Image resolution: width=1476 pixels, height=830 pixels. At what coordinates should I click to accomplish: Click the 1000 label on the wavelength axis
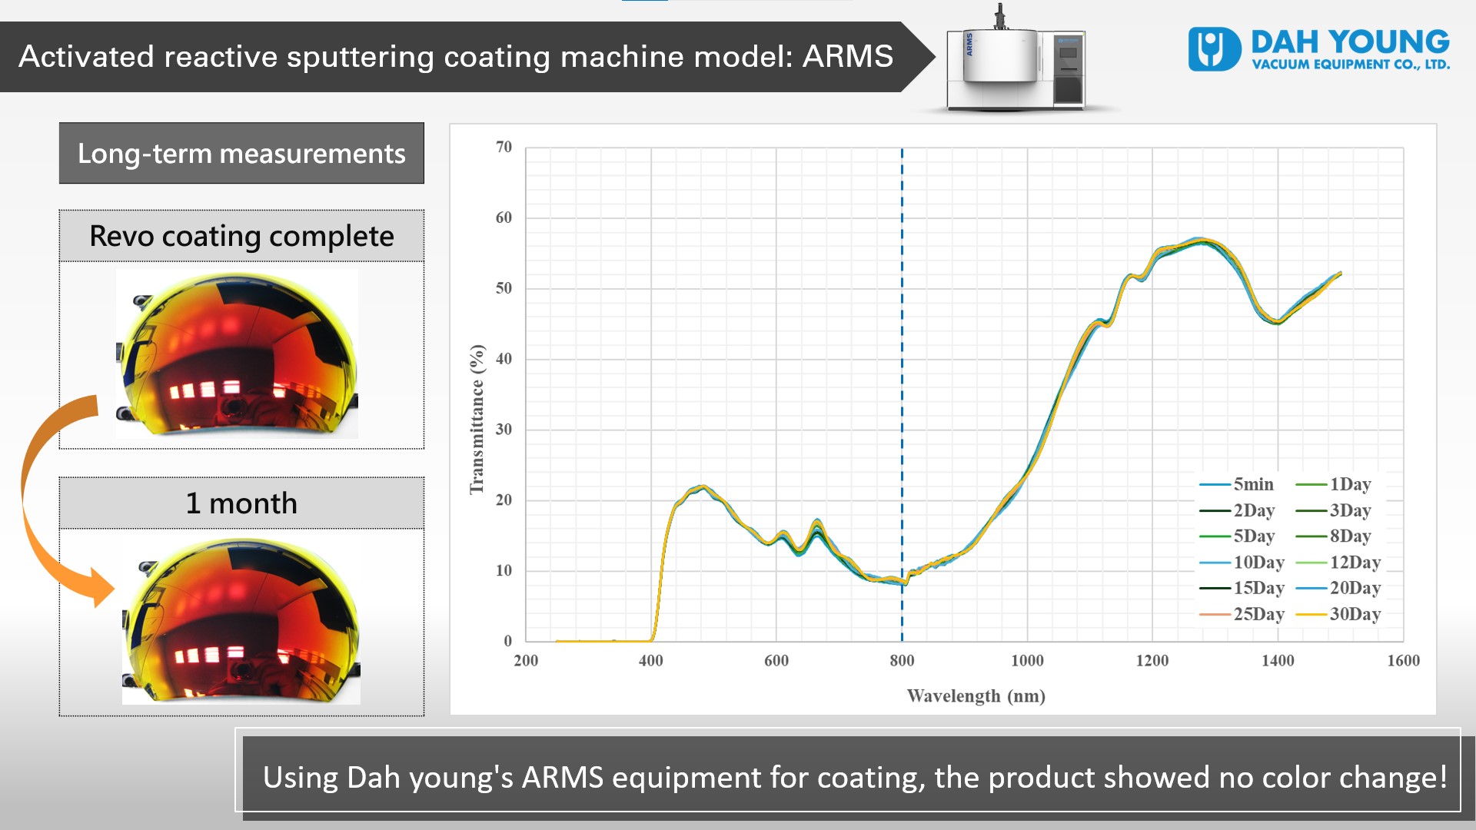[x=1027, y=660]
